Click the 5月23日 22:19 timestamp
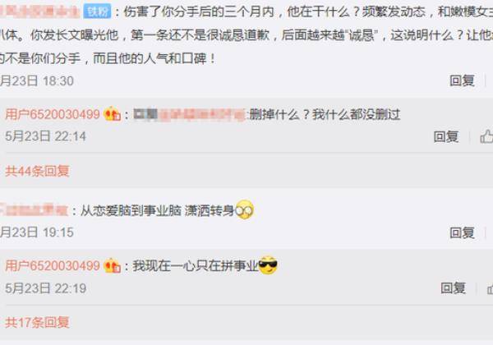493x345 pixels. click(45, 288)
